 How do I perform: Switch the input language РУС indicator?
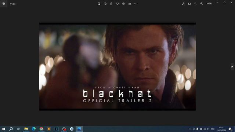pos(213,129)
